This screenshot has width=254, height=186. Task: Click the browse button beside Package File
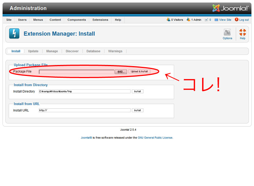[x=121, y=72]
